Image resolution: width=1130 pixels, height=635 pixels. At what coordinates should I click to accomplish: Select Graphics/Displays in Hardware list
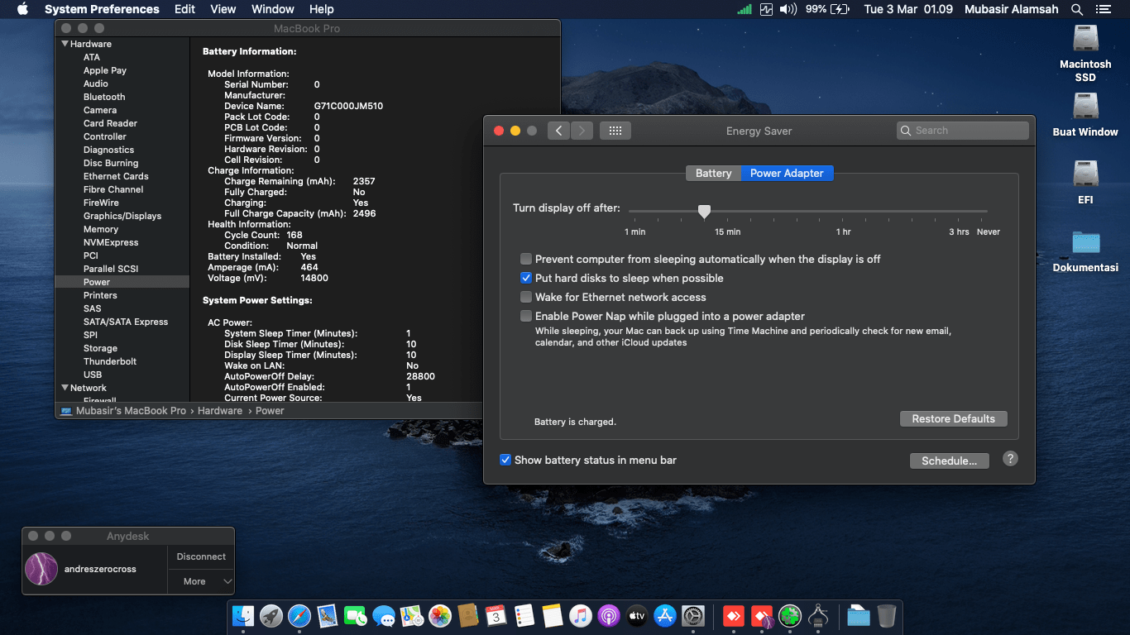[x=122, y=216]
